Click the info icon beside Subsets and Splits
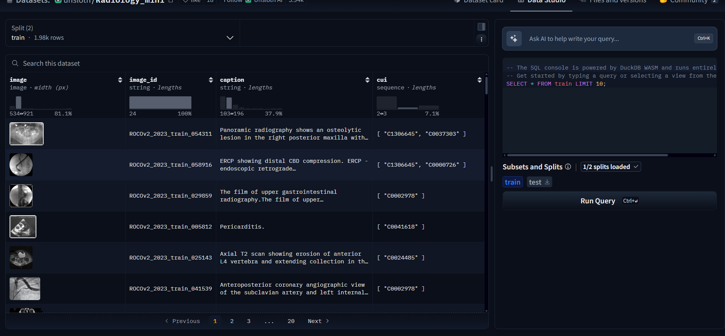725x336 pixels. 568,167
